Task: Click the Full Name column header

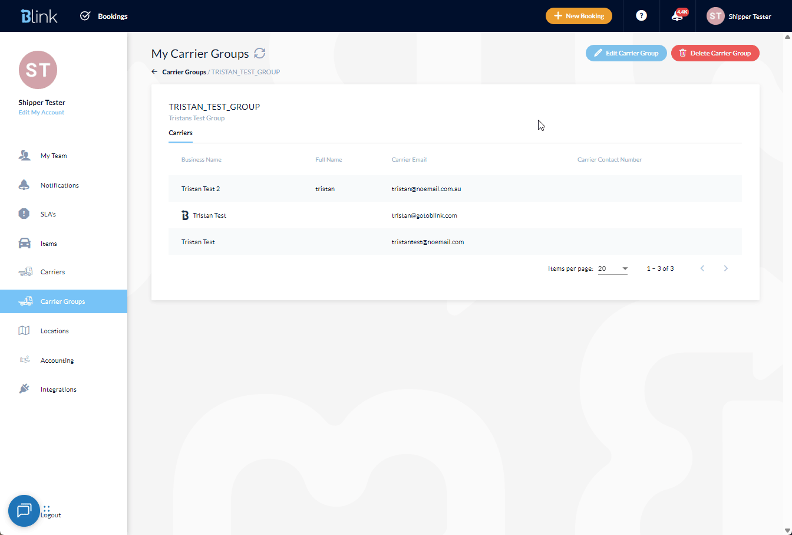Action: [x=329, y=160]
